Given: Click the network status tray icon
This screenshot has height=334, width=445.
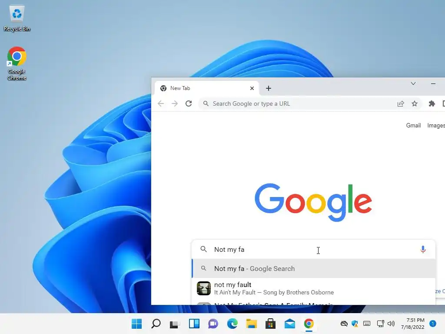Looking at the screenshot, I should pyautogui.click(x=380, y=324).
